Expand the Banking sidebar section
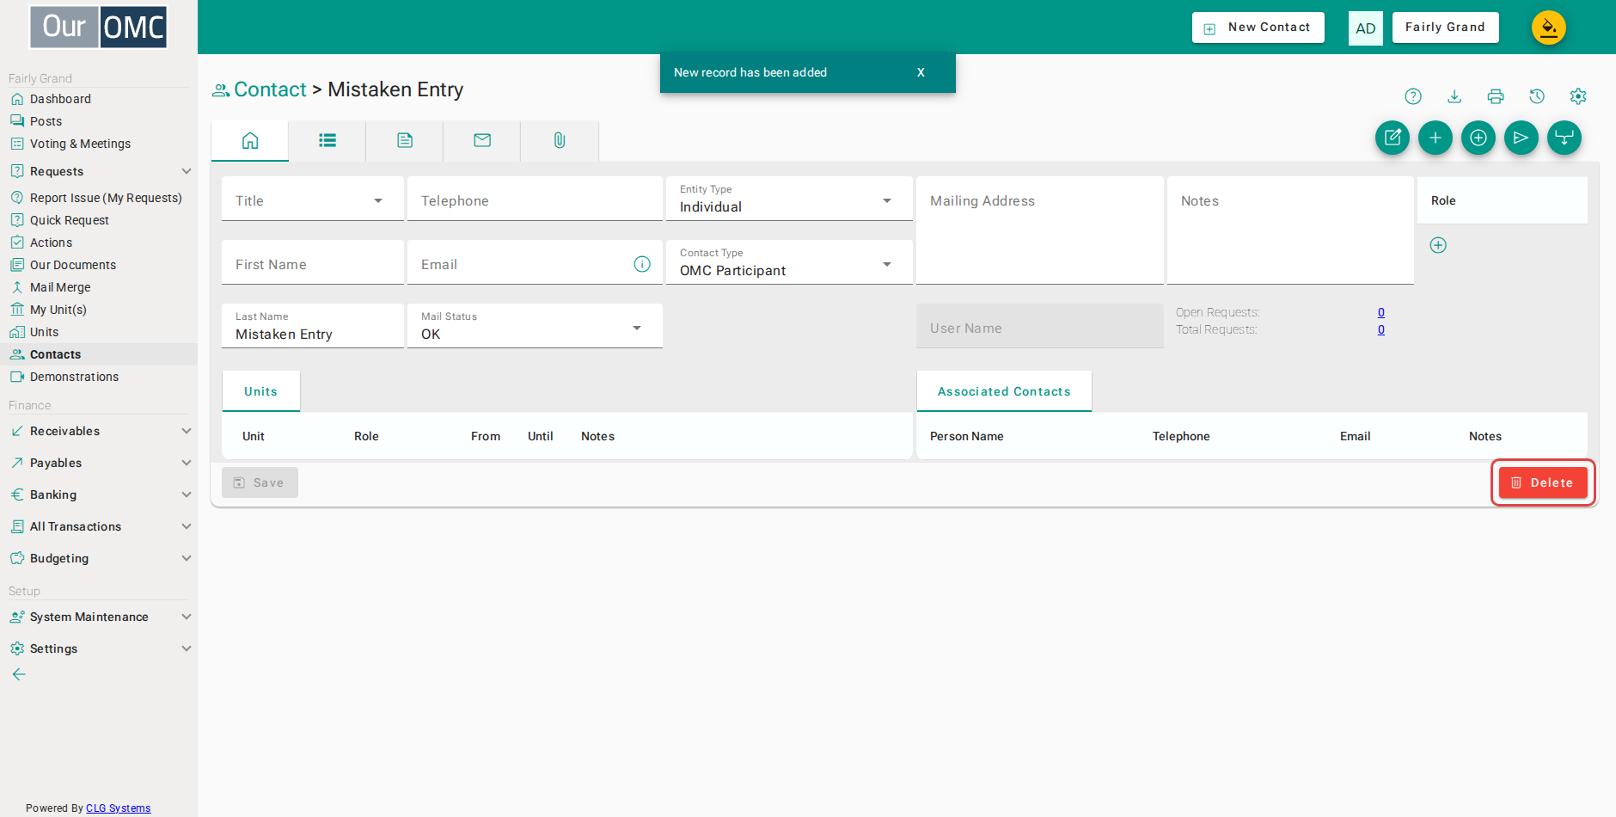Viewport: 1616px width, 817px height. pyautogui.click(x=99, y=494)
